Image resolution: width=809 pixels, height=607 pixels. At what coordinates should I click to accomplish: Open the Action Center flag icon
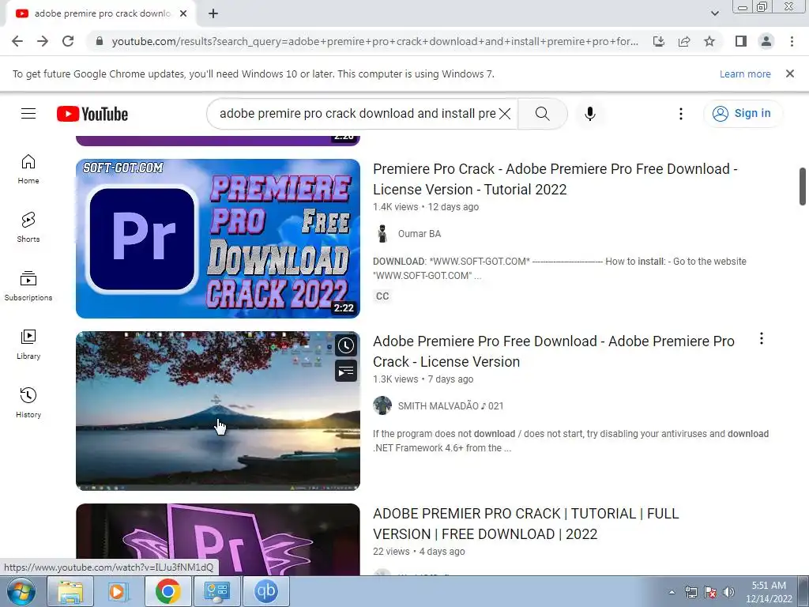tap(710, 592)
